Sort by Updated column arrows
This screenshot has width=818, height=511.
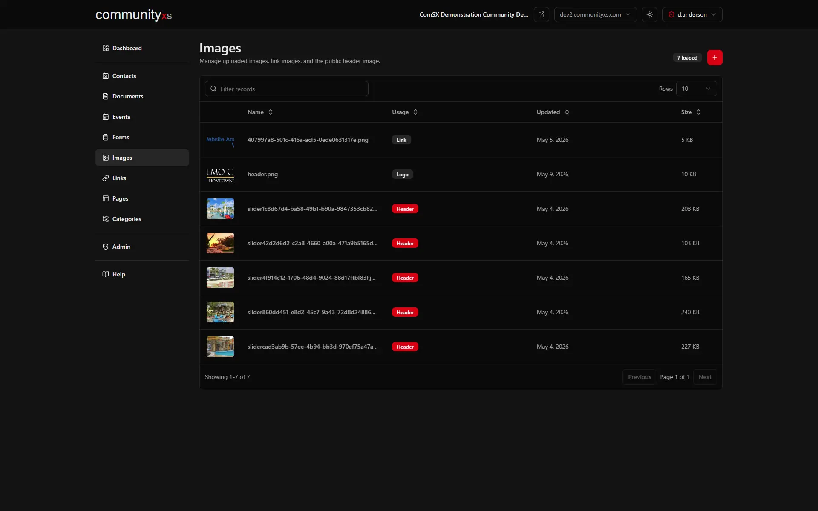point(567,112)
